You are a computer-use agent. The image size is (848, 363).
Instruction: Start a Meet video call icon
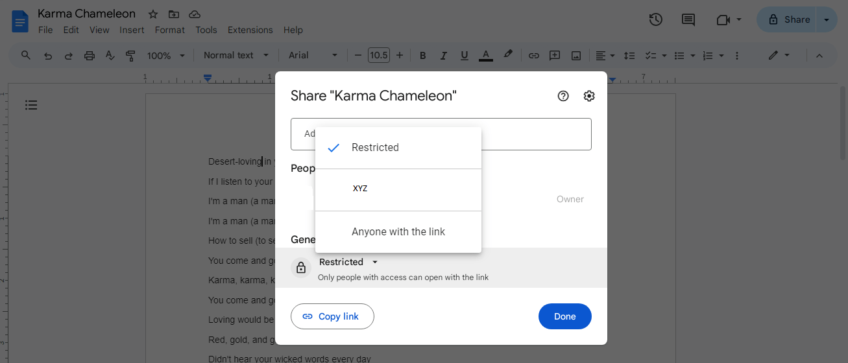click(723, 19)
